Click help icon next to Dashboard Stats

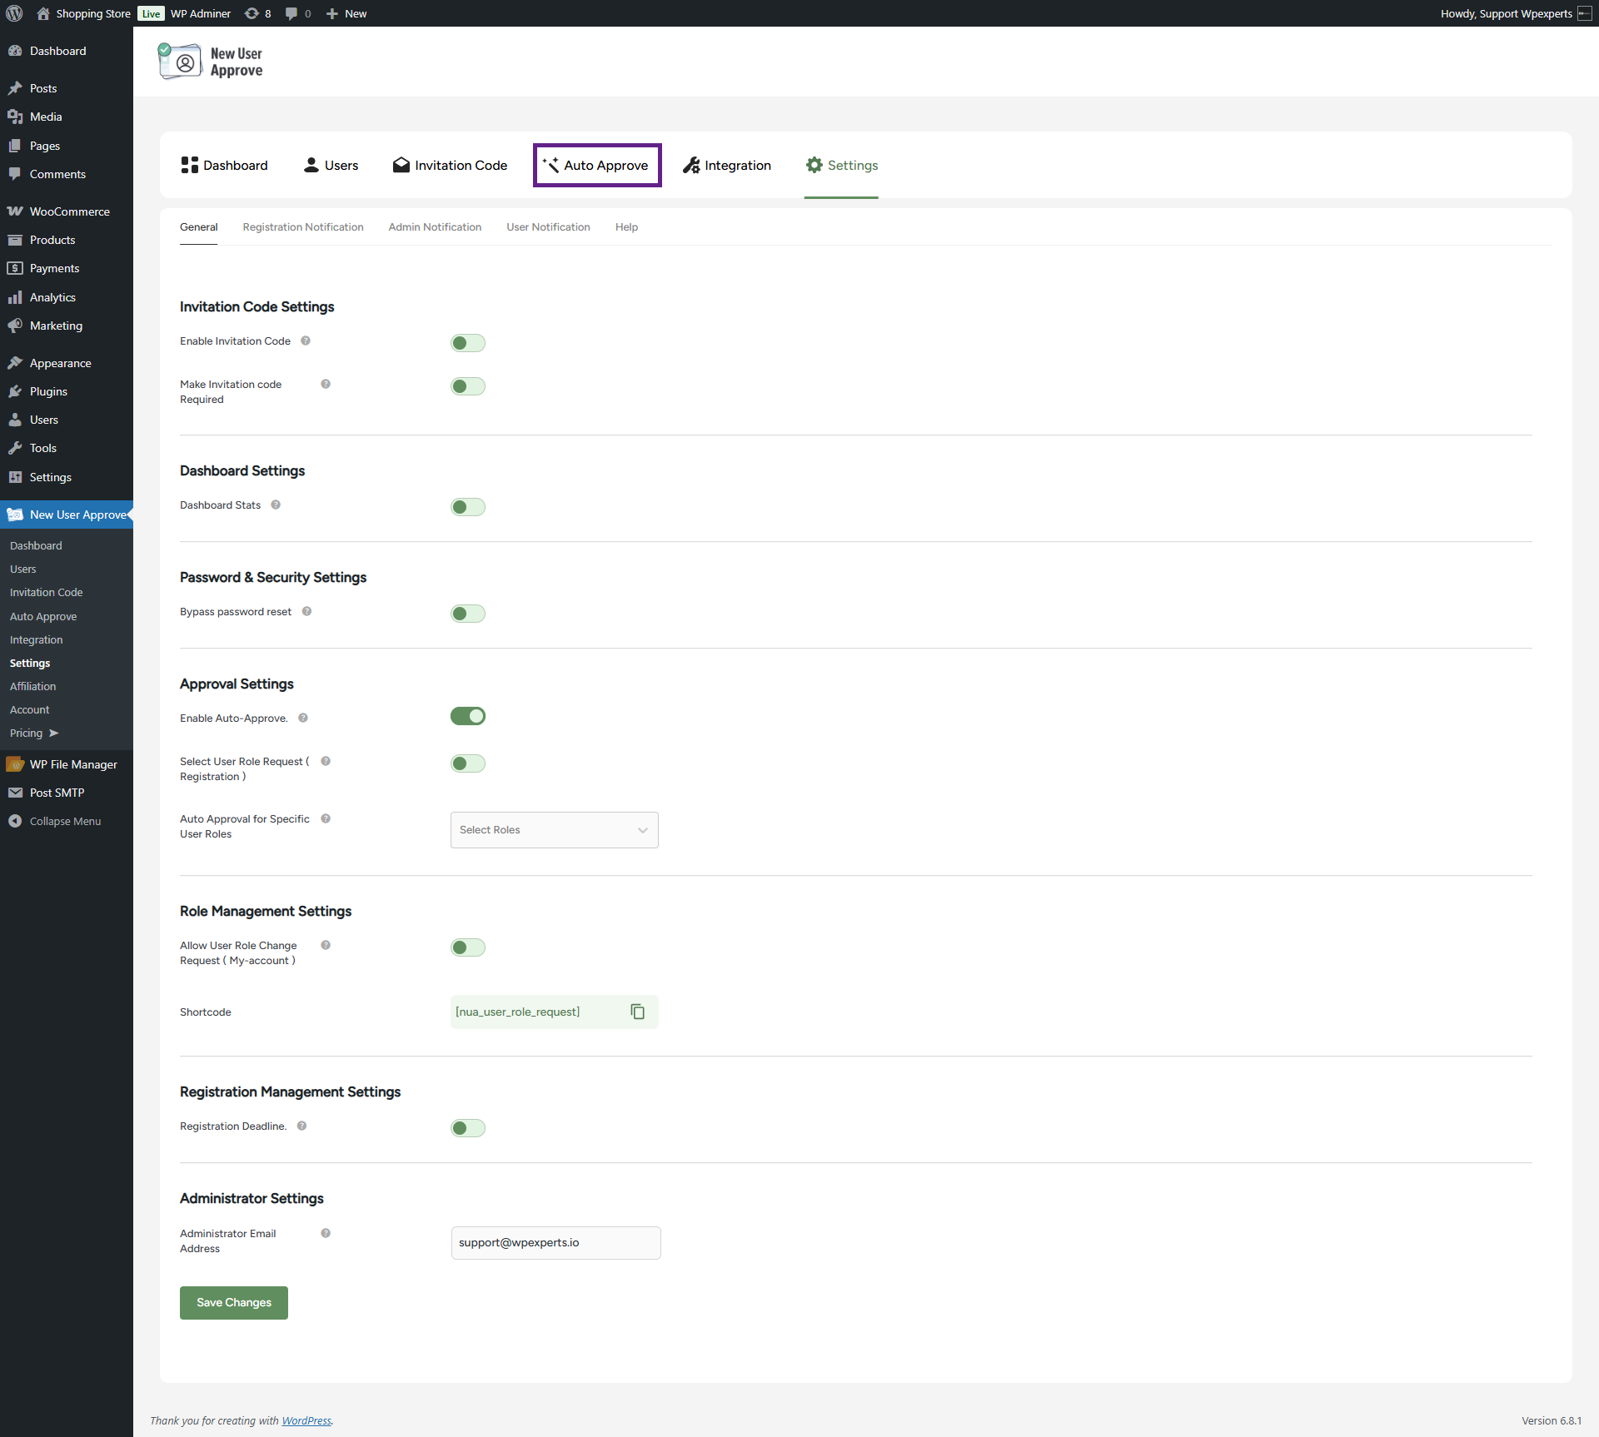click(x=276, y=505)
